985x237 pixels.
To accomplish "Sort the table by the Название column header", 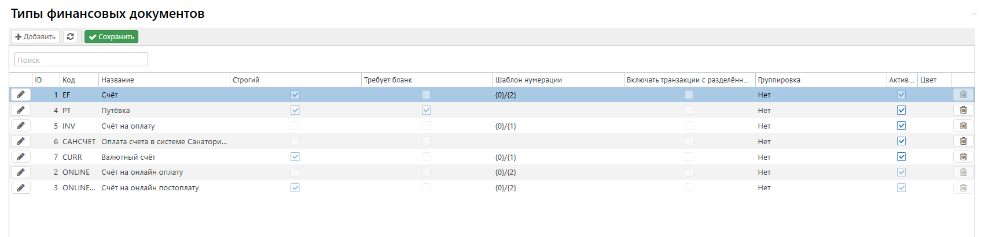I will pos(118,80).
